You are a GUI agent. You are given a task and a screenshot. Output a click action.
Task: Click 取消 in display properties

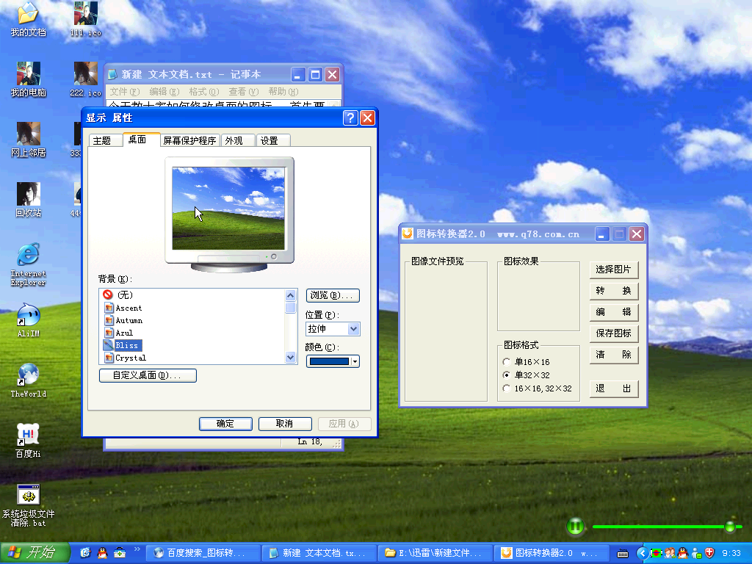click(x=285, y=424)
